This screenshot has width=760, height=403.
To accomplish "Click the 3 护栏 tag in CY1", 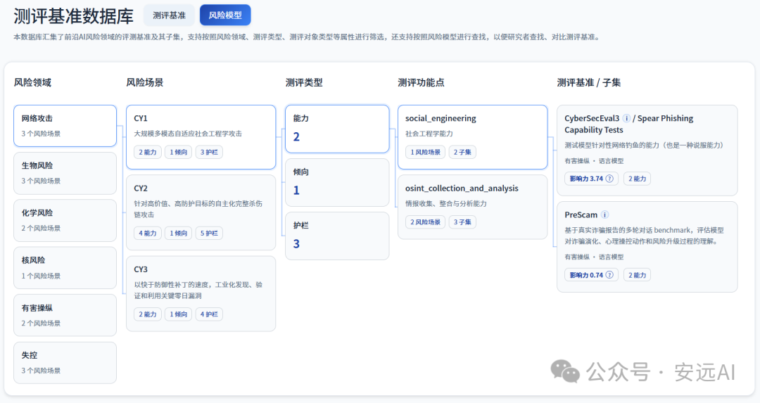I will 209,152.
